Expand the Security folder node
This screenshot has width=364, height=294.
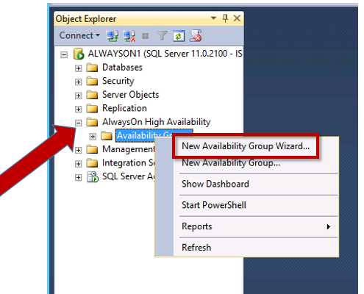coord(78,82)
